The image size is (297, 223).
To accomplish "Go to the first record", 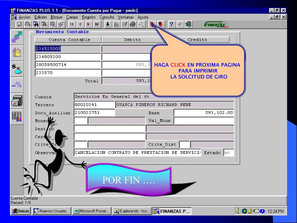I will (72, 24).
